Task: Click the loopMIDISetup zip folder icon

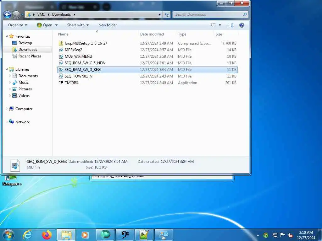Action: (x=61, y=43)
